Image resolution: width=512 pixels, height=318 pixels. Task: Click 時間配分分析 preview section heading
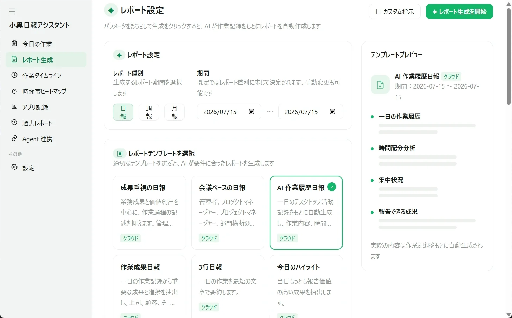[397, 148]
